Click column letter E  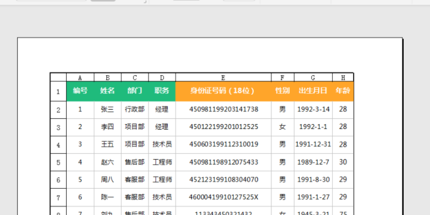(x=223, y=77)
